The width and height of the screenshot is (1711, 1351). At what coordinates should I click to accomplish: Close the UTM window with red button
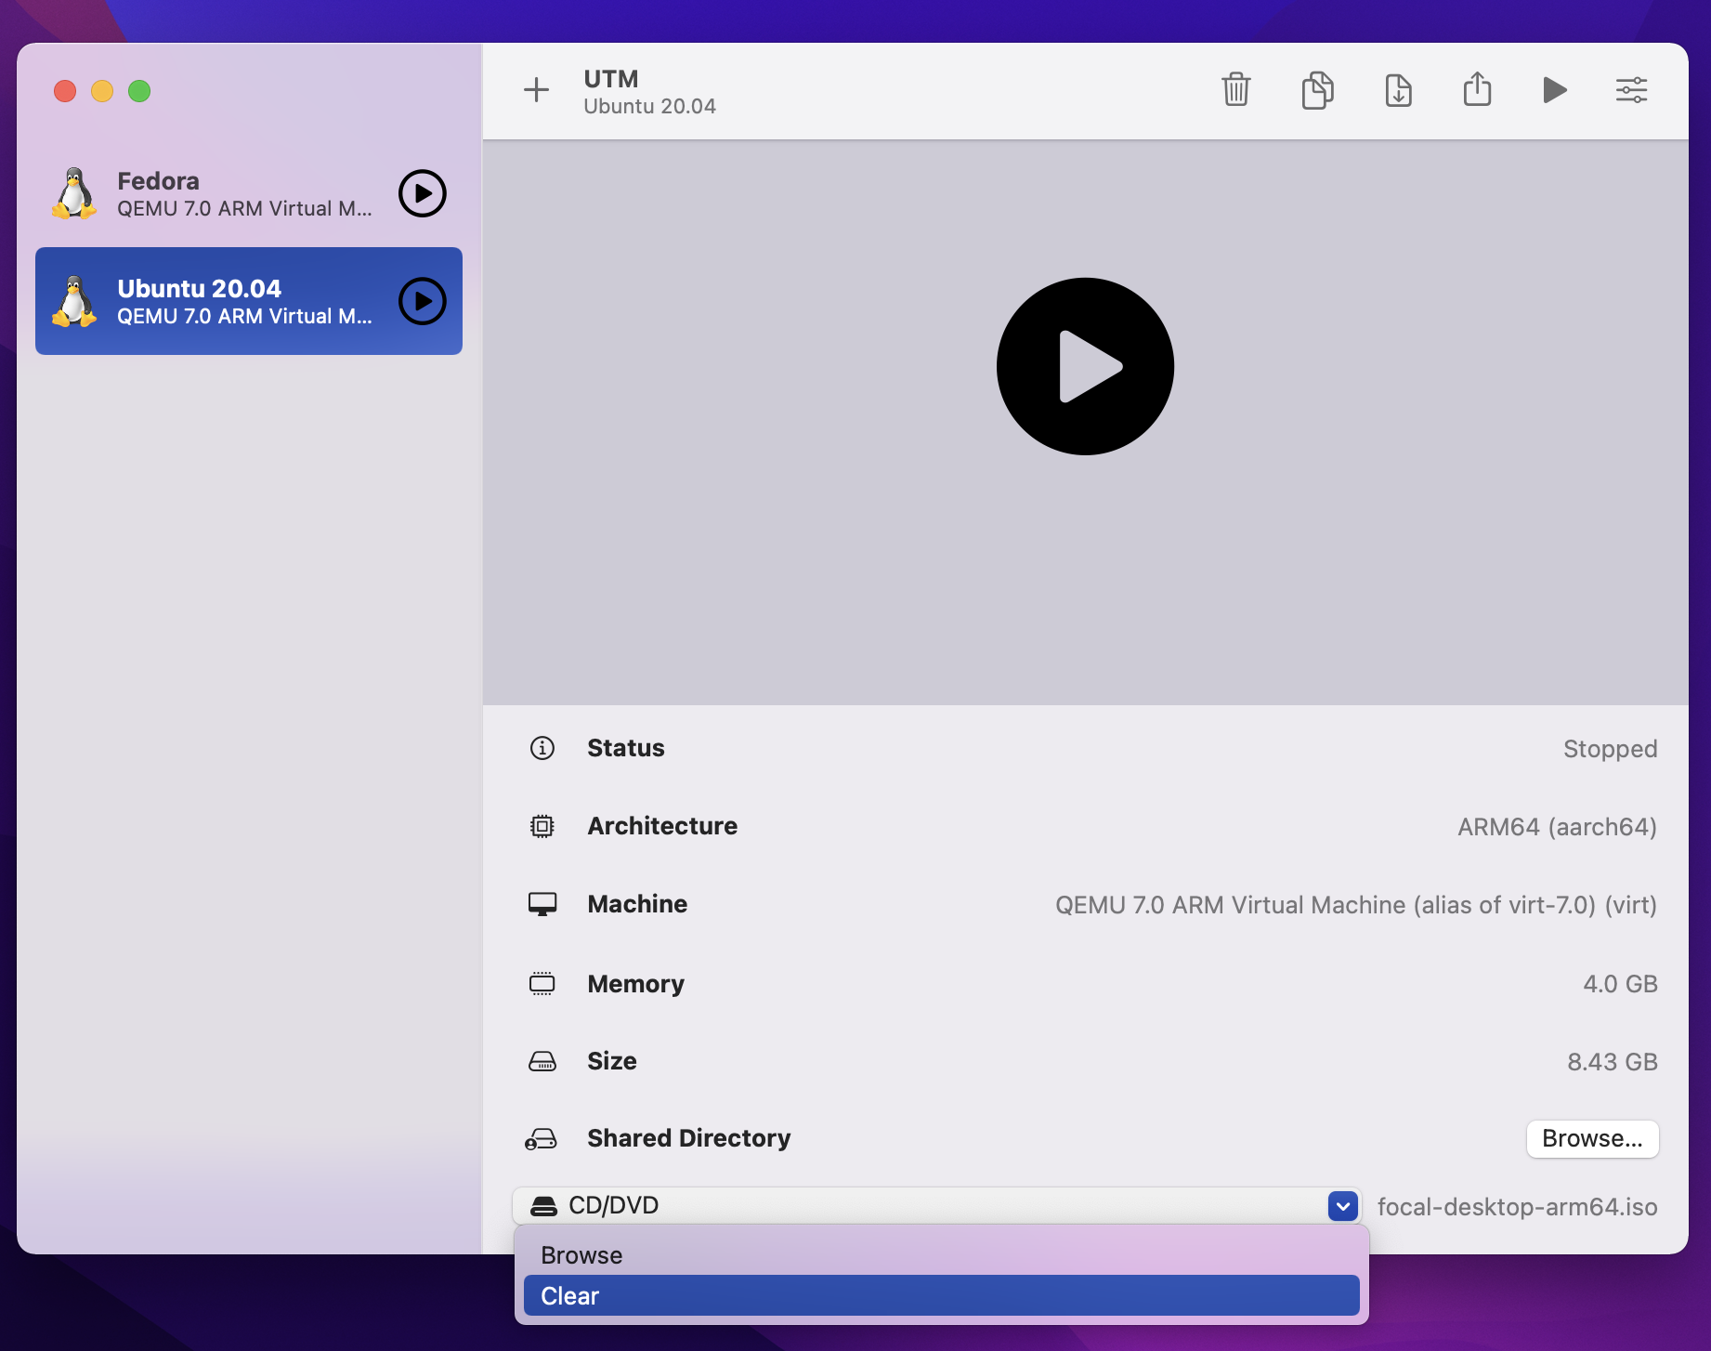coord(65,91)
